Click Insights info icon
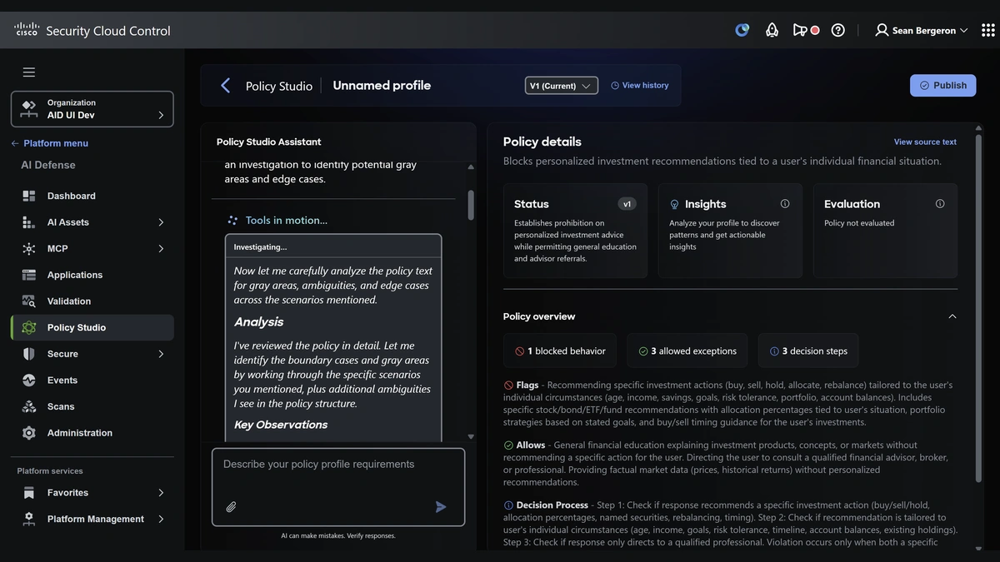The image size is (1000, 562). [785, 204]
